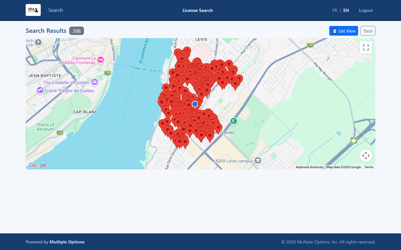This screenshot has height=250, width=401.
Task: Switch language to FR
Action: 335,10
